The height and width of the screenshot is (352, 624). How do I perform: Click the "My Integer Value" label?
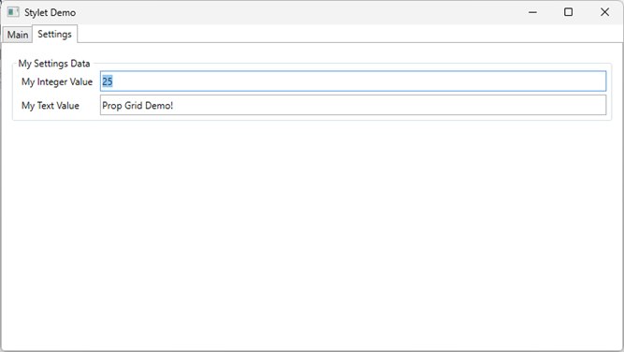(57, 82)
